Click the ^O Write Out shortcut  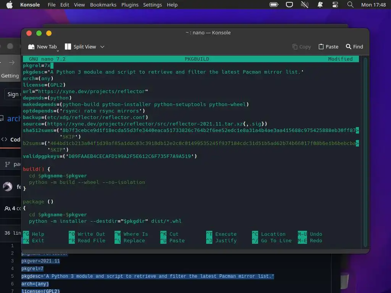pyautogui.click(x=87, y=234)
